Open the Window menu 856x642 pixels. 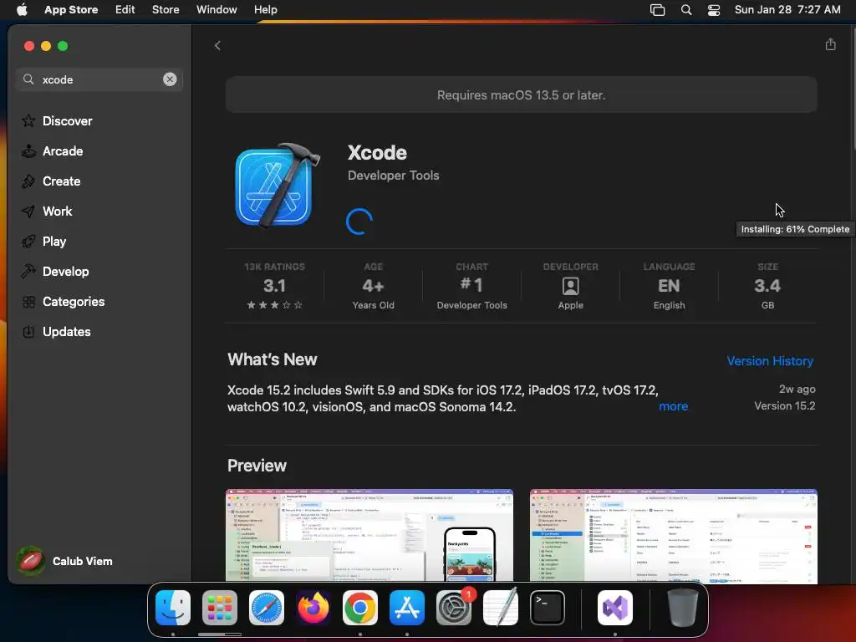217,9
